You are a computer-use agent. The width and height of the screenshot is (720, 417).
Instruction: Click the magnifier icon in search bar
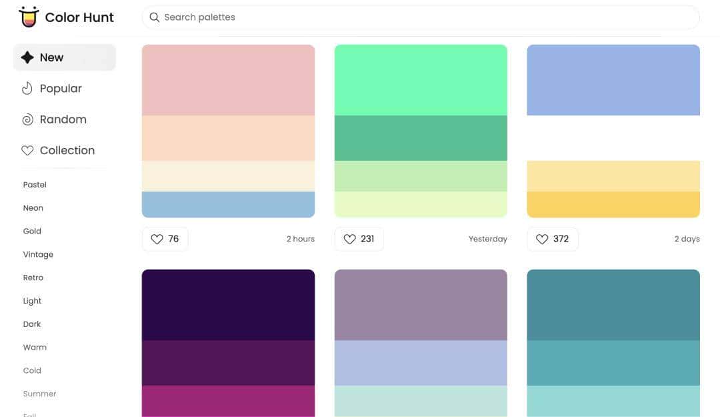pyautogui.click(x=154, y=17)
